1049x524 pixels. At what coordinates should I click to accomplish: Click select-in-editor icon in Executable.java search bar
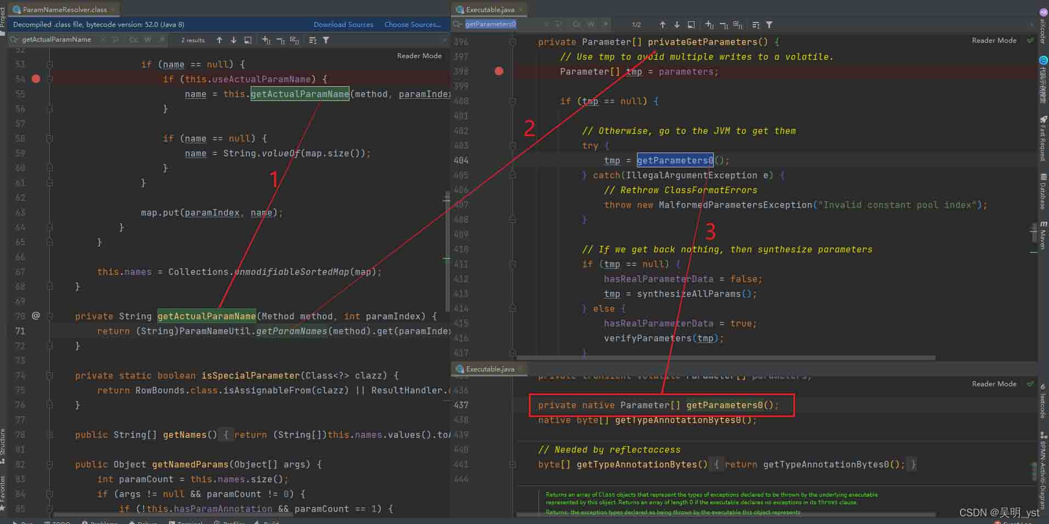coord(691,25)
